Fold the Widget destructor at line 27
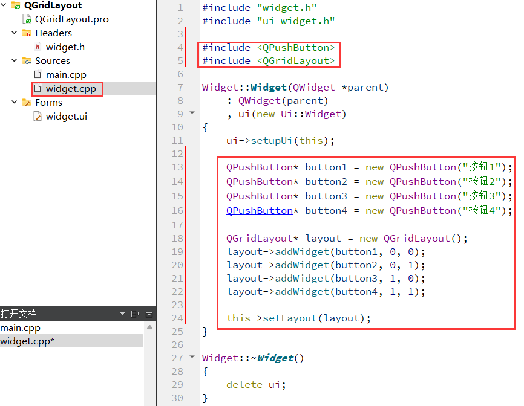 pyautogui.click(x=192, y=356)
